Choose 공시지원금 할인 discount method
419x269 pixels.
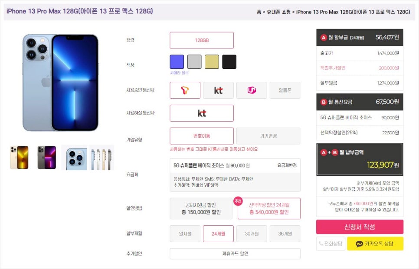click(201, 208)
